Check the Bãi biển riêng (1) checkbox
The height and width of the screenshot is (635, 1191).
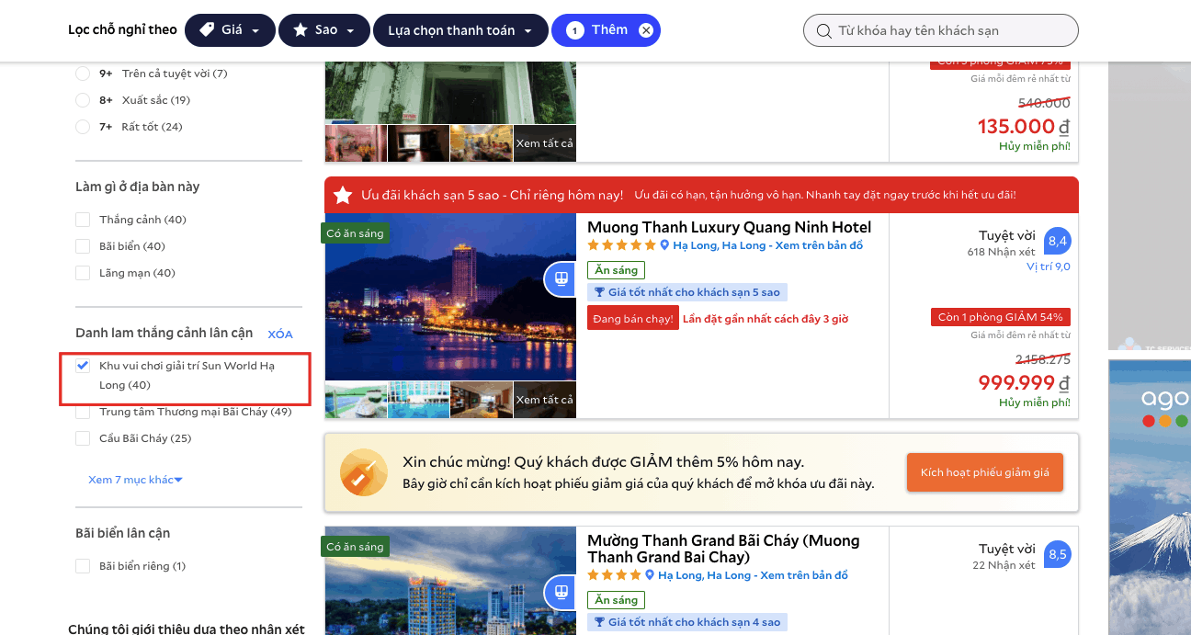coord(83,566)
